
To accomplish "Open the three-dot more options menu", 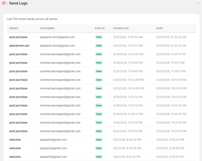I will (x=199, y=3).
